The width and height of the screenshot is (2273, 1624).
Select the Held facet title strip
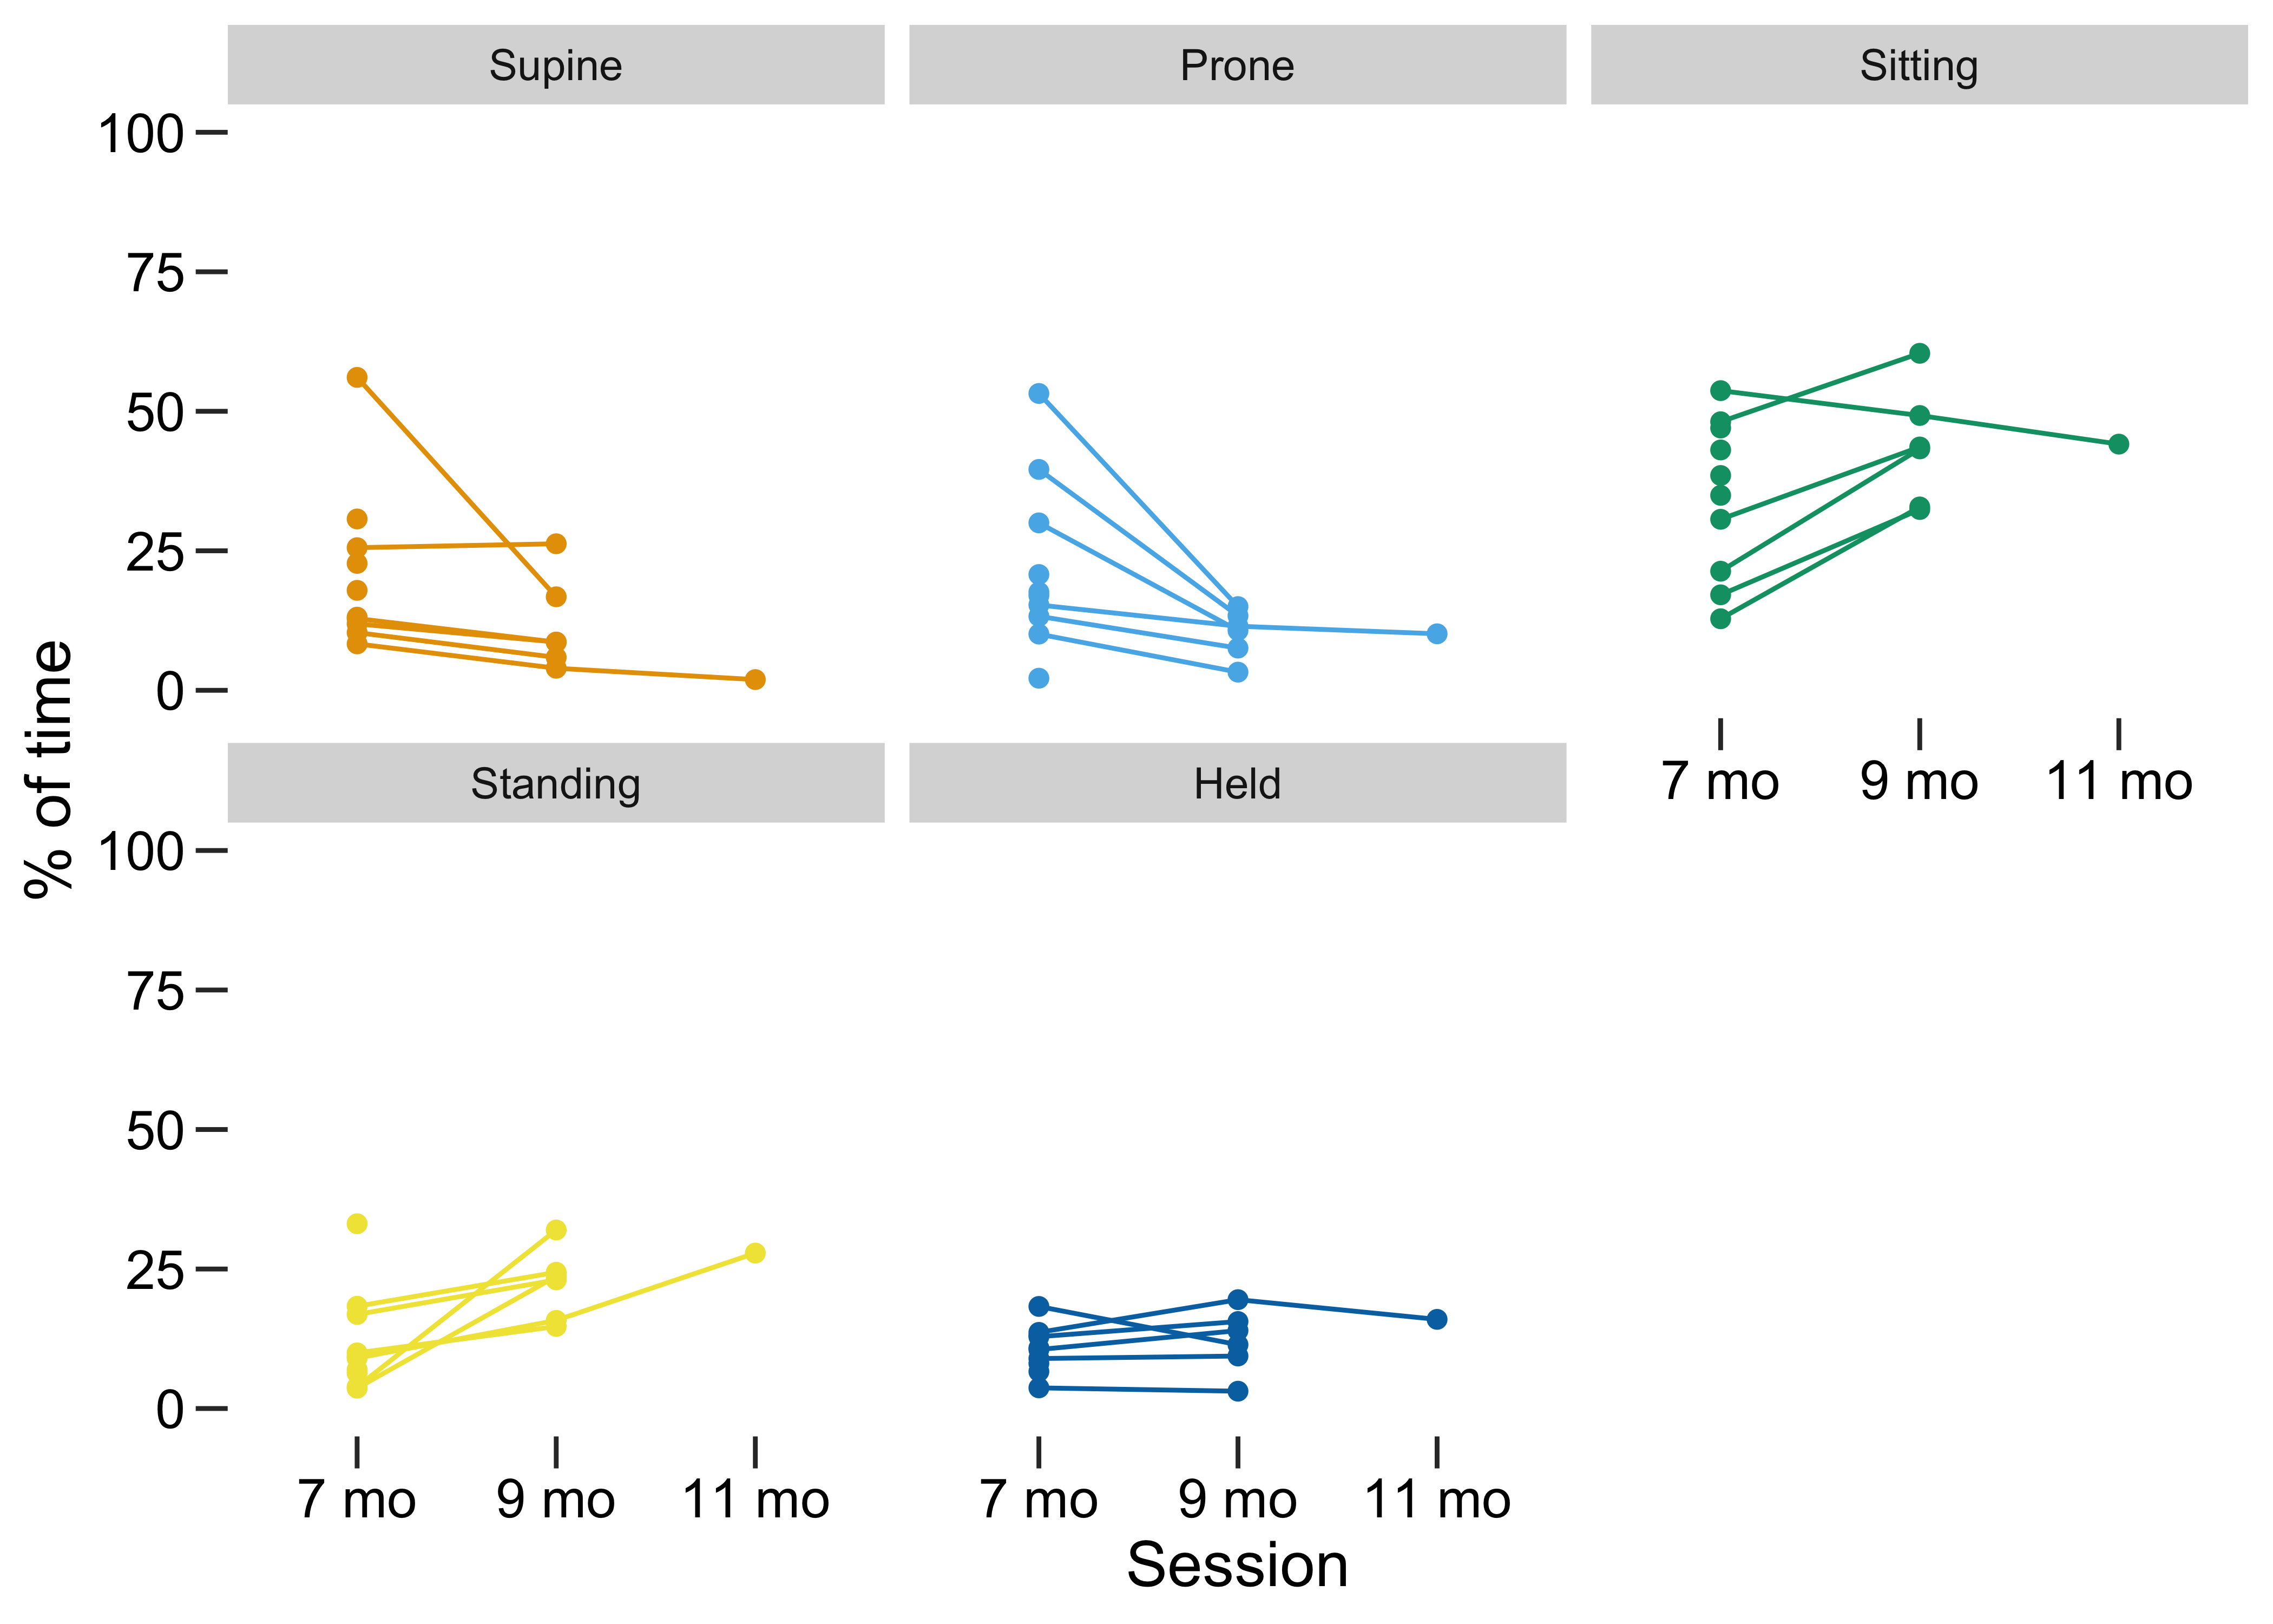coord(1237,783)
